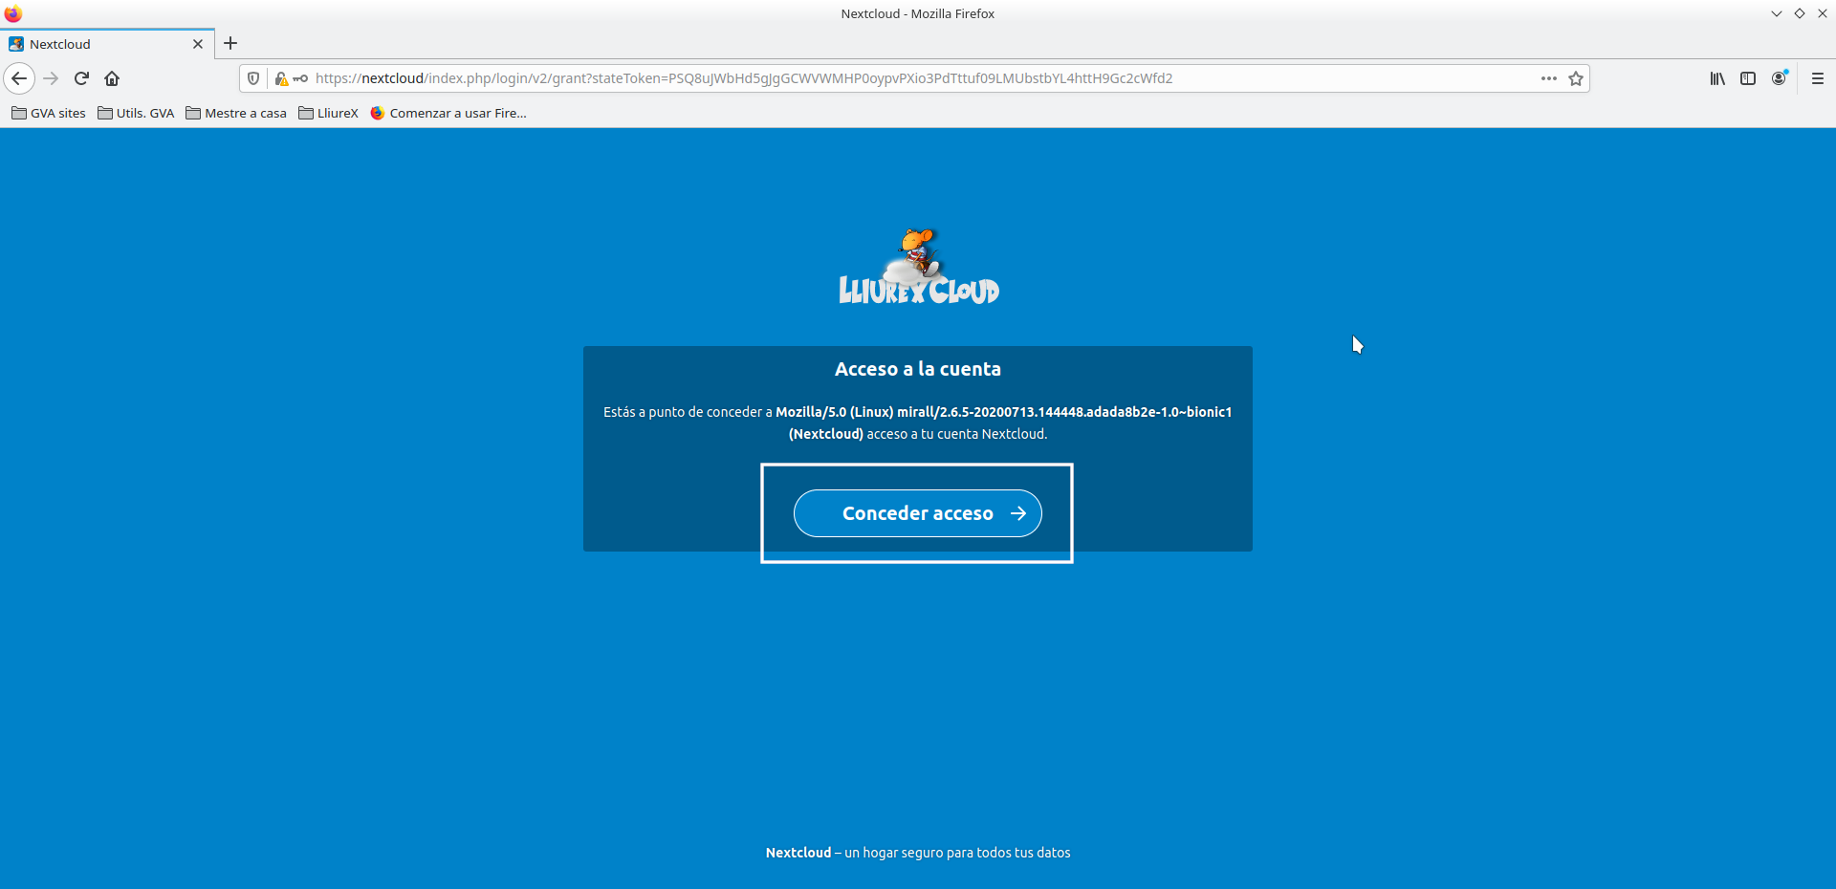The width and height of the screenshot is (1836, 889).
Task: Open a new tab with the plus button
Action: pyautogui.click(x=230, y=43)
